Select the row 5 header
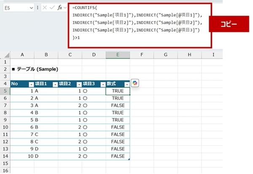Viewport: 253px width, 174px height. [5, 91]
